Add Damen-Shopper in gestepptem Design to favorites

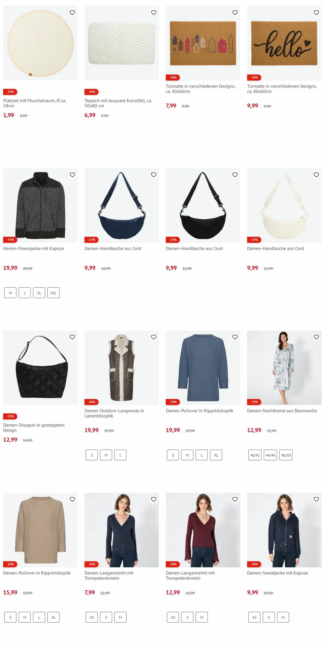point(72,337)
